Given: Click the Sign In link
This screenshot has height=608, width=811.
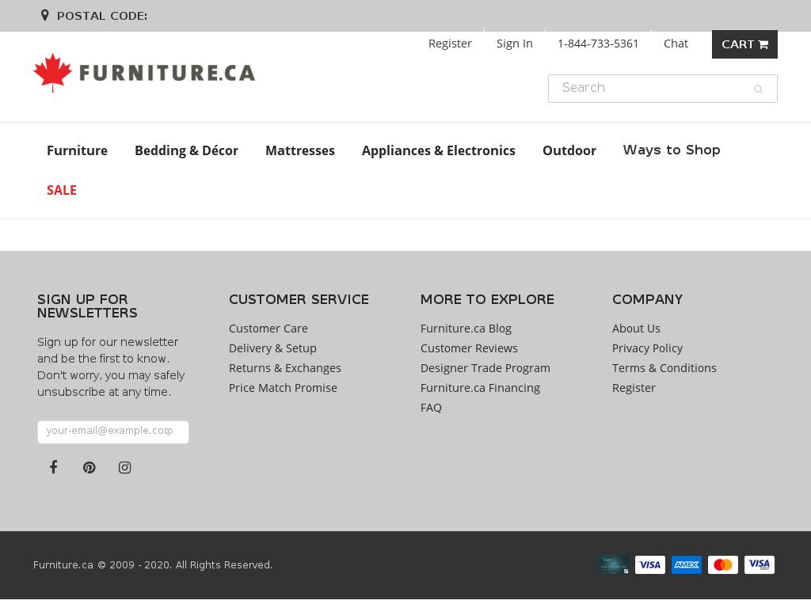Looking at the screenshot, I should 514,44.
